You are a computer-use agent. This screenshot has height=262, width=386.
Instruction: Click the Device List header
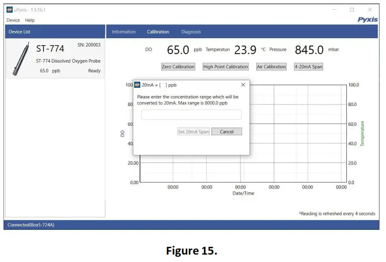[20, 32]
